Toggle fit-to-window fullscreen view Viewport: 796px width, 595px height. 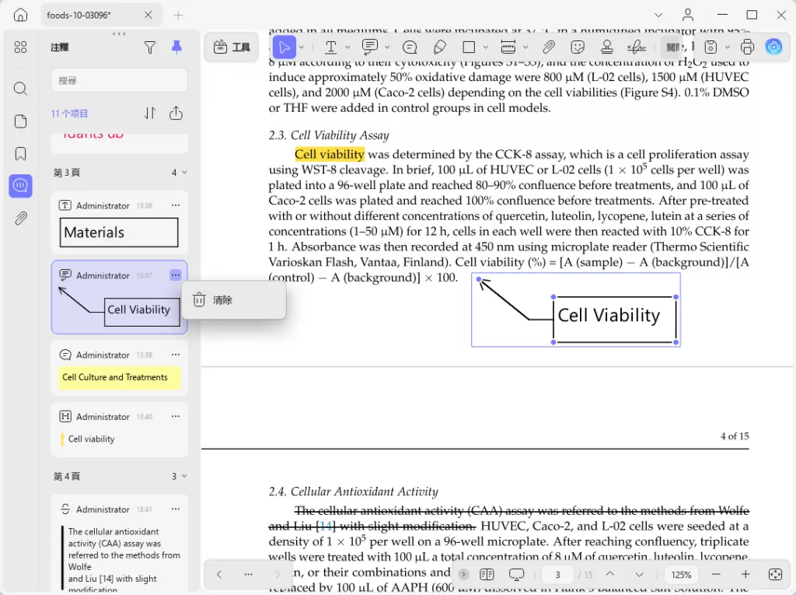pos(775,574)
